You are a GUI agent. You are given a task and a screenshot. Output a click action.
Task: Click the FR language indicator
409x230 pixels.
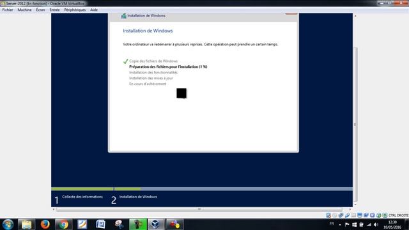(x=332, y=224)
